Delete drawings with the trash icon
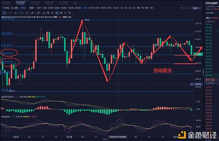Screen dimensions: 219x141 point(69,13)
